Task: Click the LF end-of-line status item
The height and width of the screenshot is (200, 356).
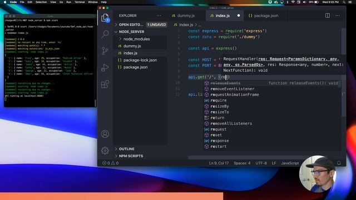Action: (x=274, y=163)
